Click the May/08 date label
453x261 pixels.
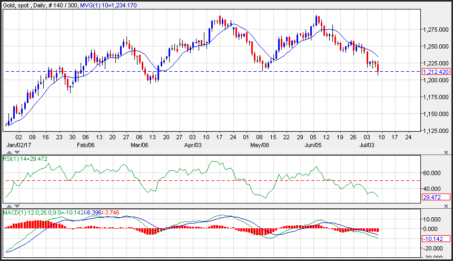pyautogui.click(x=259, y=144)
